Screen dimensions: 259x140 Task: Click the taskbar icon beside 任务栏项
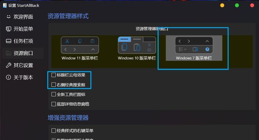8,41
